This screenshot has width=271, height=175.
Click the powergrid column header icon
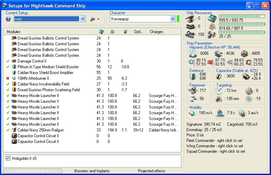[112, 31]
